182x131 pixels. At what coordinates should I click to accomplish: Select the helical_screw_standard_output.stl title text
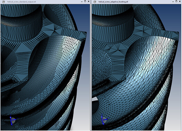[x=21, y=2]
